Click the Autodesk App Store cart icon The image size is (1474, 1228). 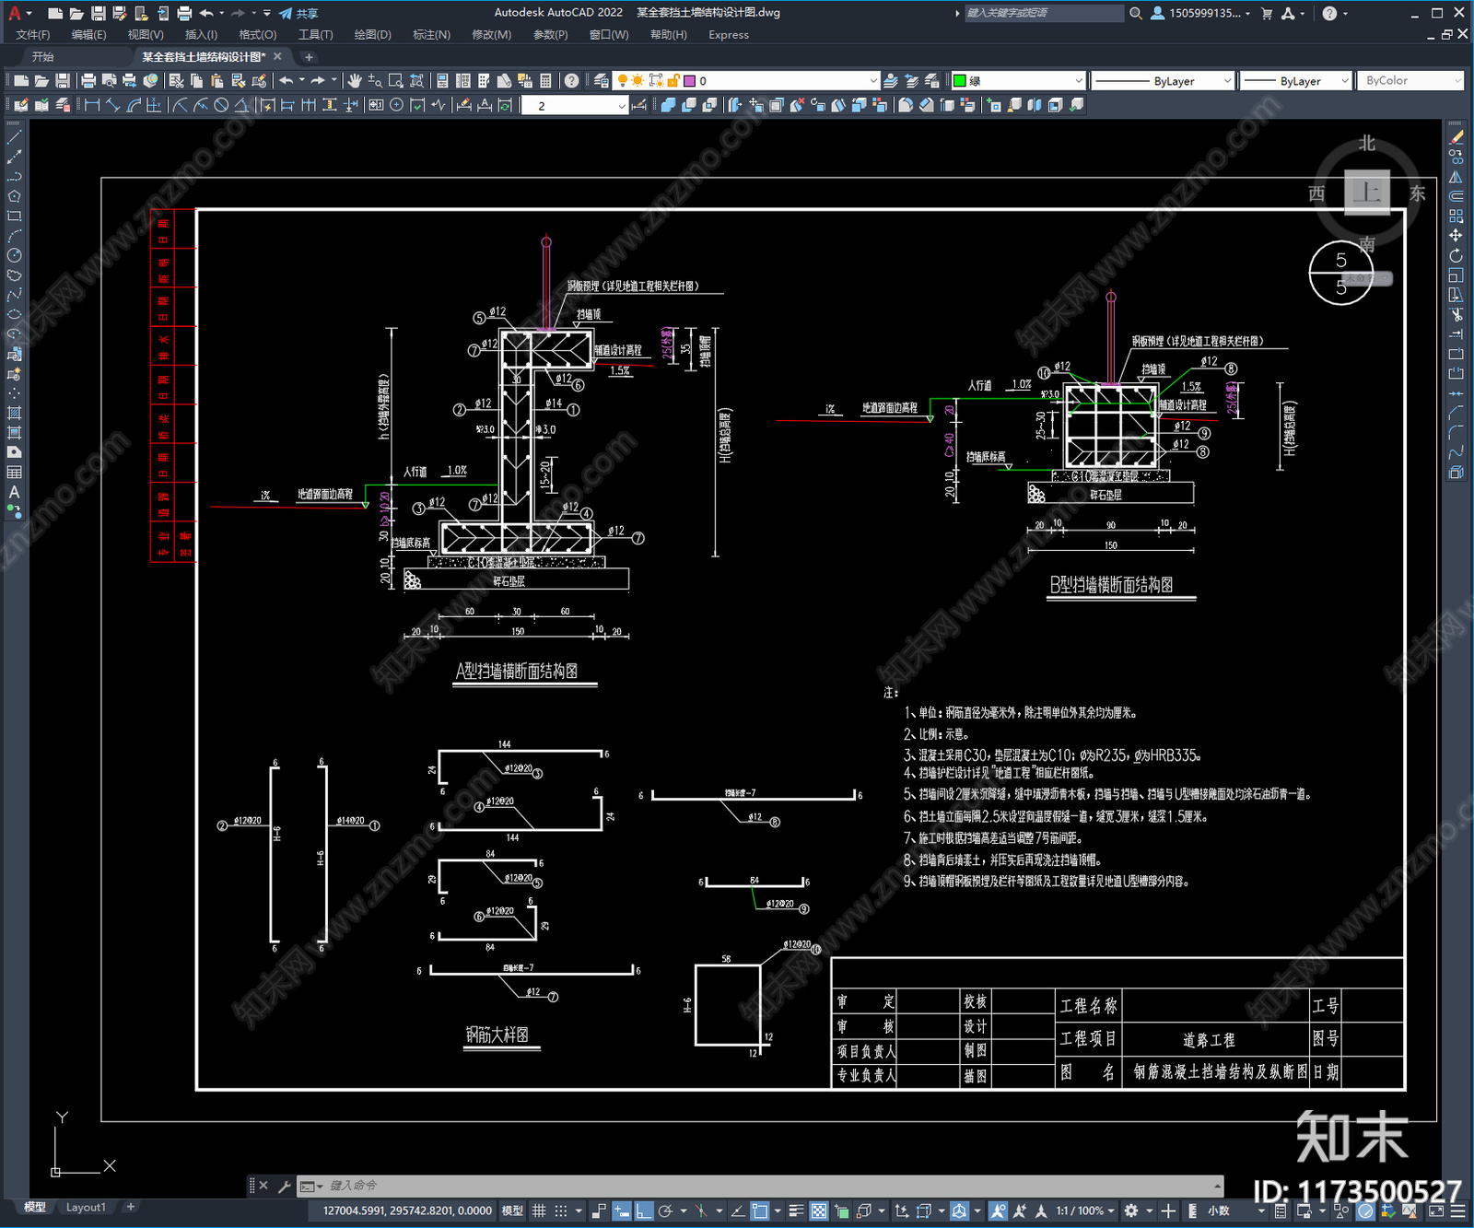click(x=1267, y=13)
